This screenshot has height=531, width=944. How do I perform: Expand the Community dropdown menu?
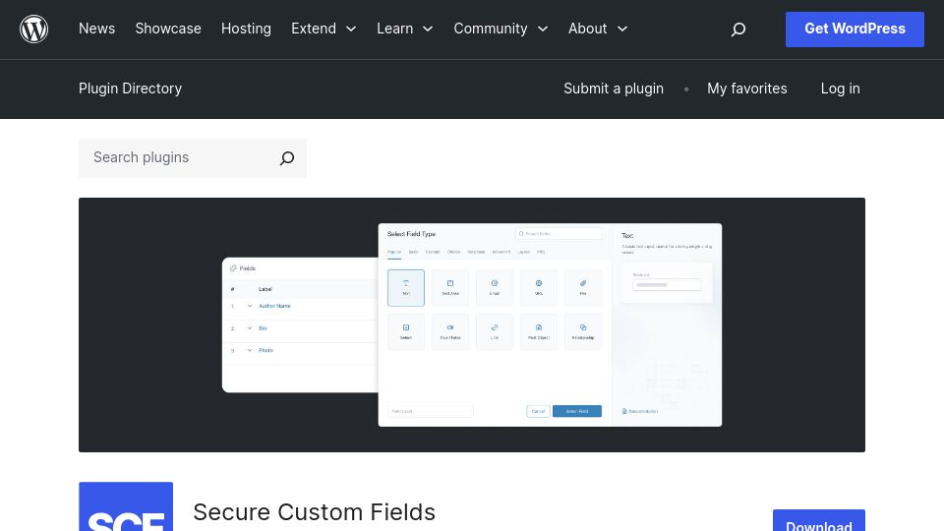point(501,29)
